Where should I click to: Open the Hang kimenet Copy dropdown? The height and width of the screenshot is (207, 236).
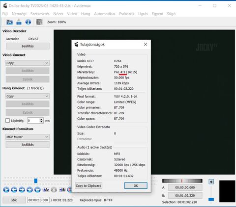[x=28, y=96]
